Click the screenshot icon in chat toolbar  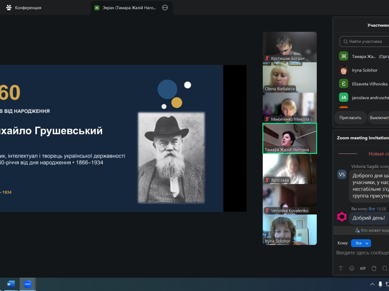pos(385,268)
